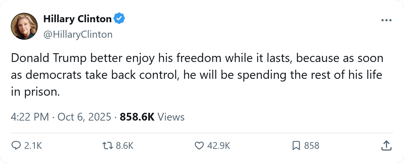Click the share upload icon

pyautogui.click(x=386, y=145)
